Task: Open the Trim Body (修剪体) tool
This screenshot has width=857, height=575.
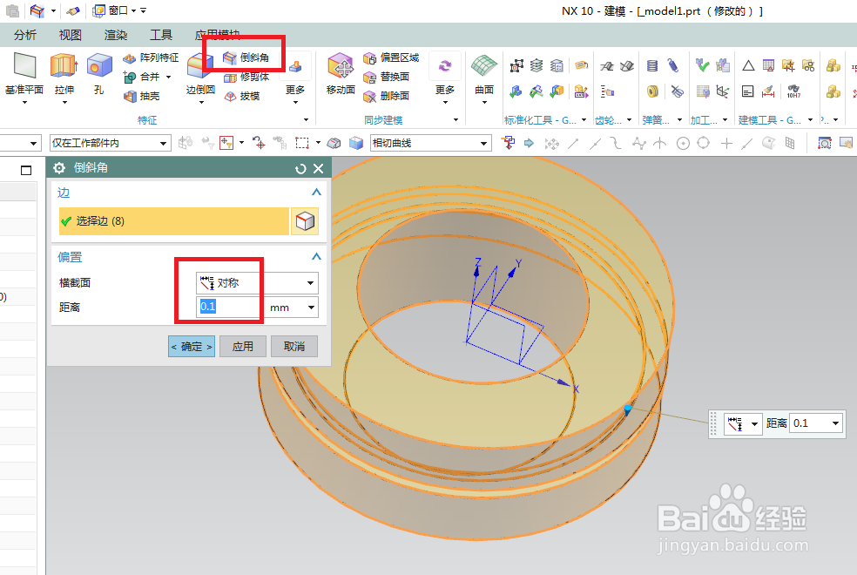Action: pyautogui.click(x=246, y=77)
